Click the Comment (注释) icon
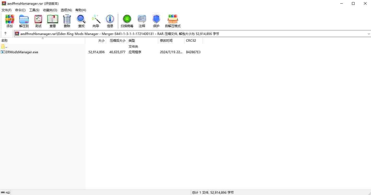This screenshot has width=371, height=195. pos(142,19)
